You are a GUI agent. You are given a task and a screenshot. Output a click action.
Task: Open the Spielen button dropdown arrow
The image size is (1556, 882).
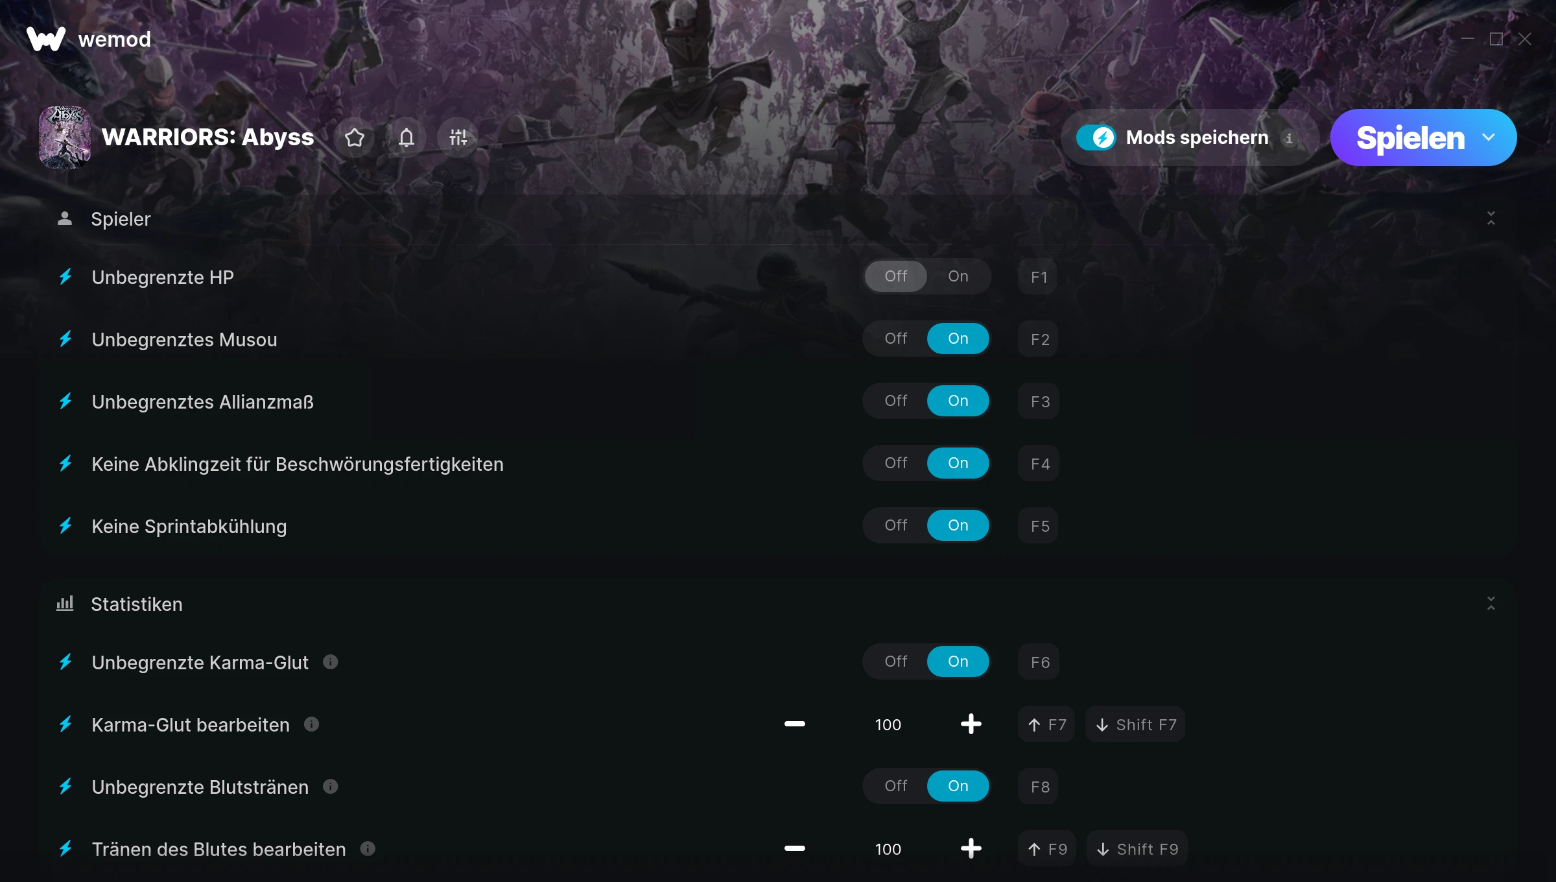(x=1489, y=137)
